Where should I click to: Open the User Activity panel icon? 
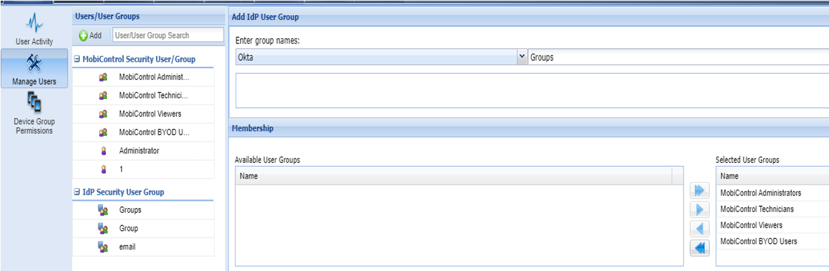pyautogui.click(x=33, y=24)
